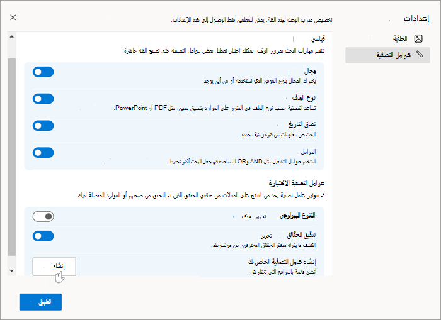Click the description mentioning AND and OR
The height and width of the screenshot is (320, 441).
tap(242, 162)
